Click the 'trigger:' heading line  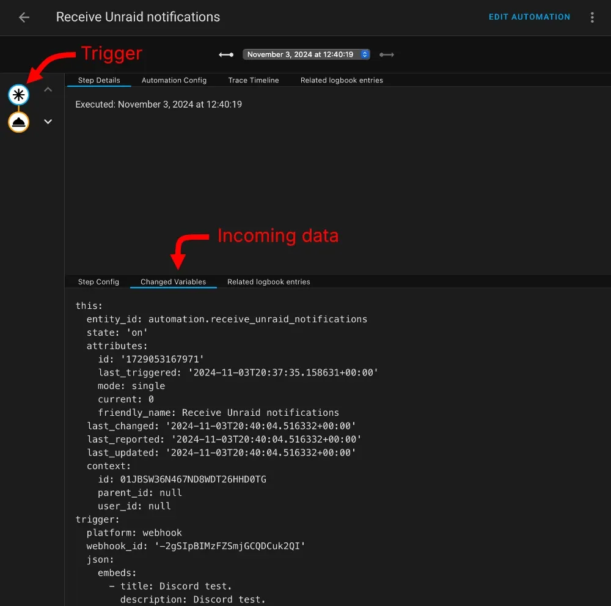coord(97,519)
